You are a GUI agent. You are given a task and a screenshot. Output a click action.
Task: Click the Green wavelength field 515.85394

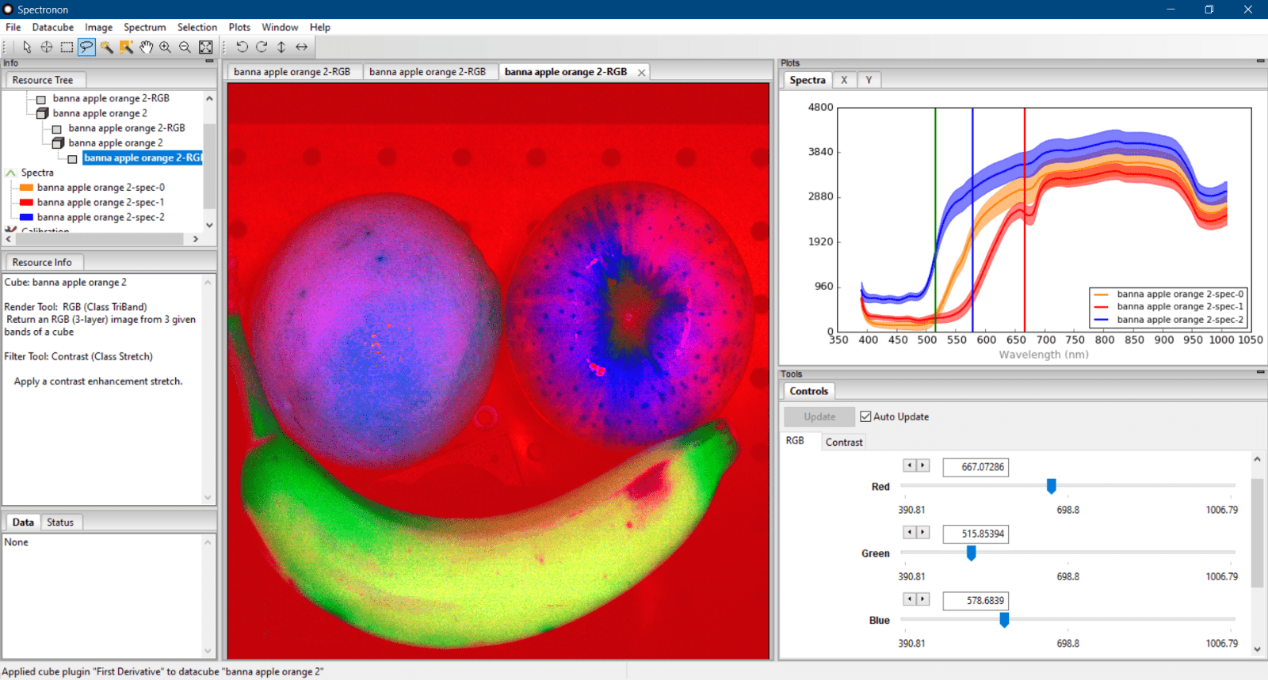[x=976, y=534]
